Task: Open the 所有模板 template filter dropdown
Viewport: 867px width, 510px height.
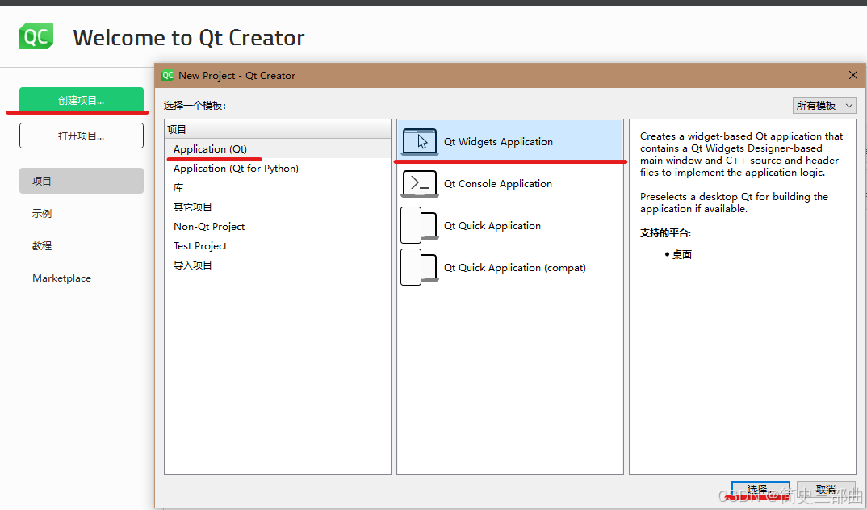Action: coord(824,105)
